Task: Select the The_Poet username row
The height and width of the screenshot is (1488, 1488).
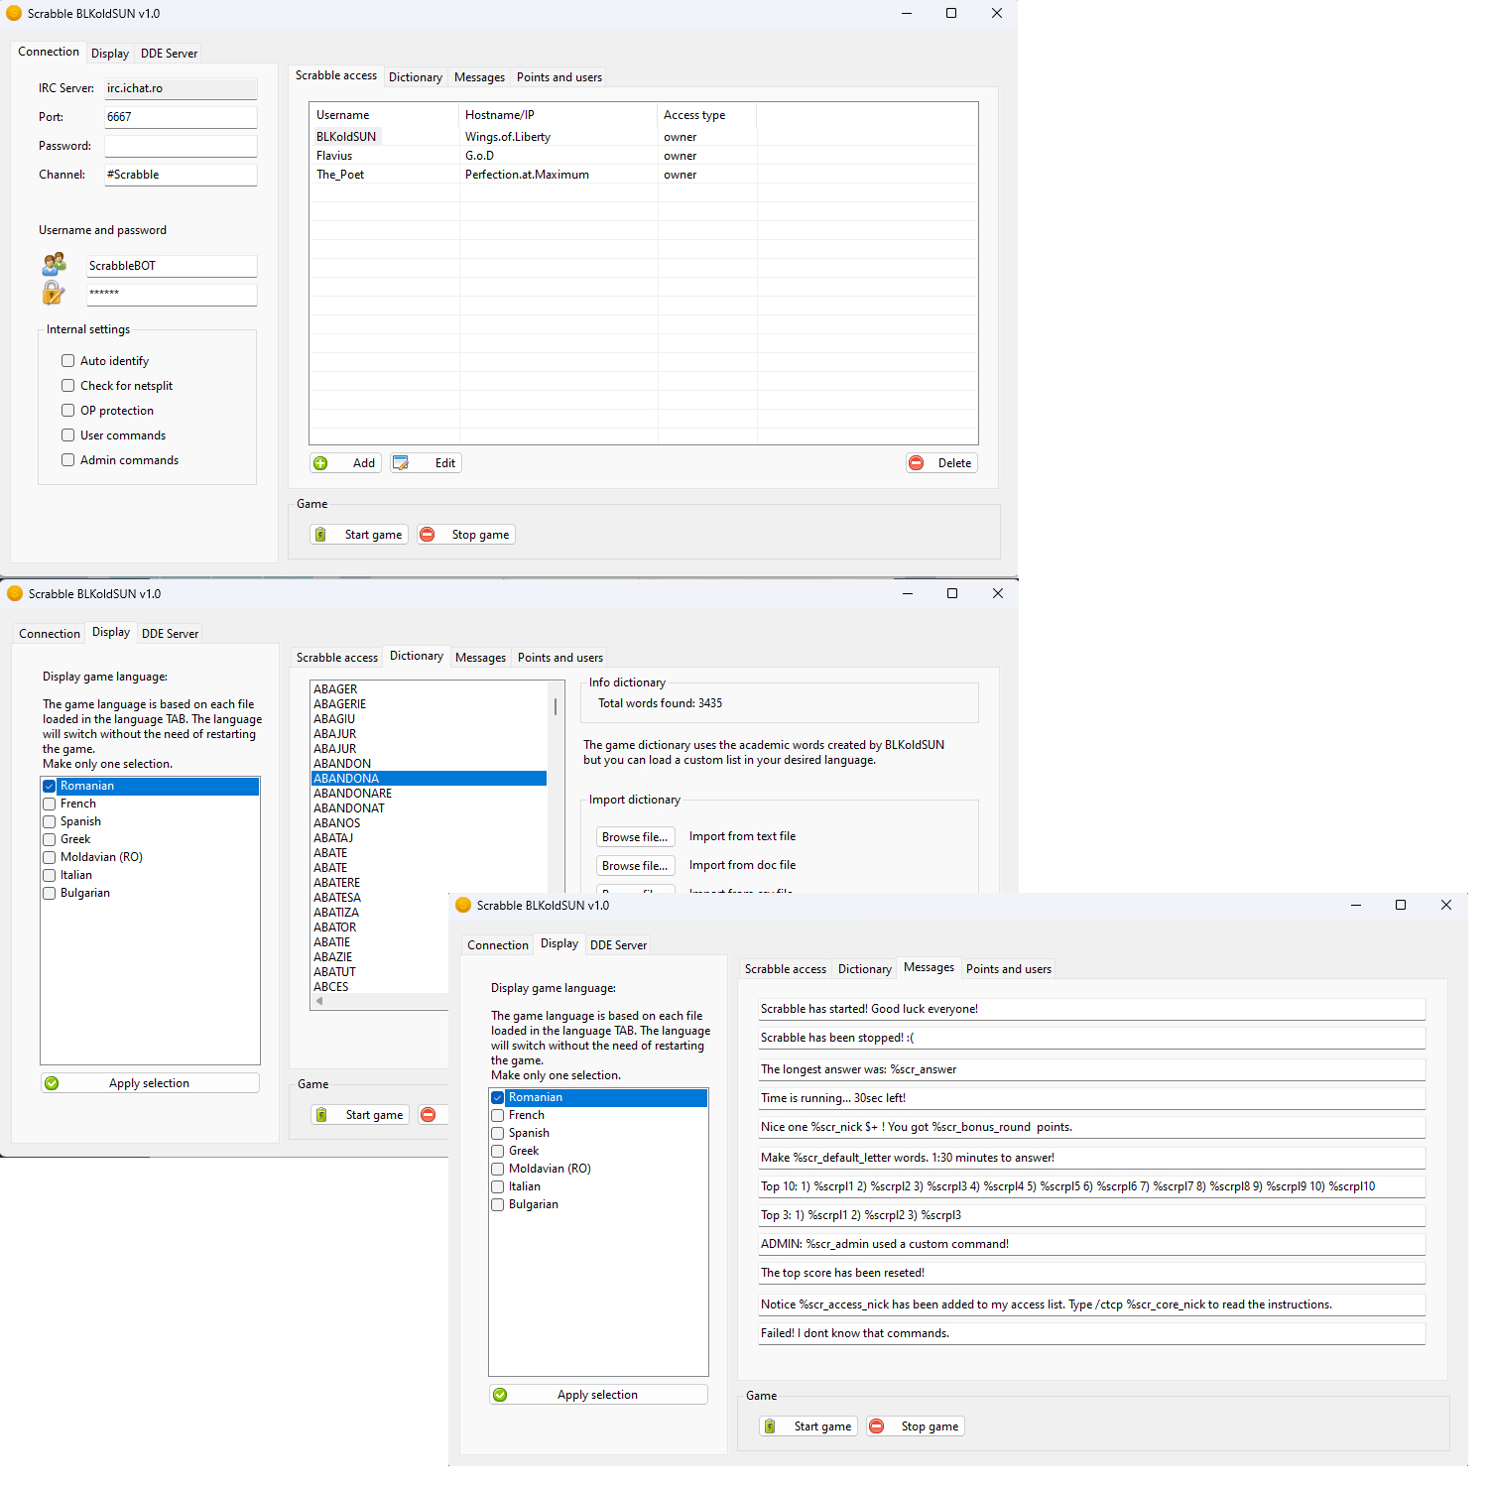Action: click(x=340, y=175)
